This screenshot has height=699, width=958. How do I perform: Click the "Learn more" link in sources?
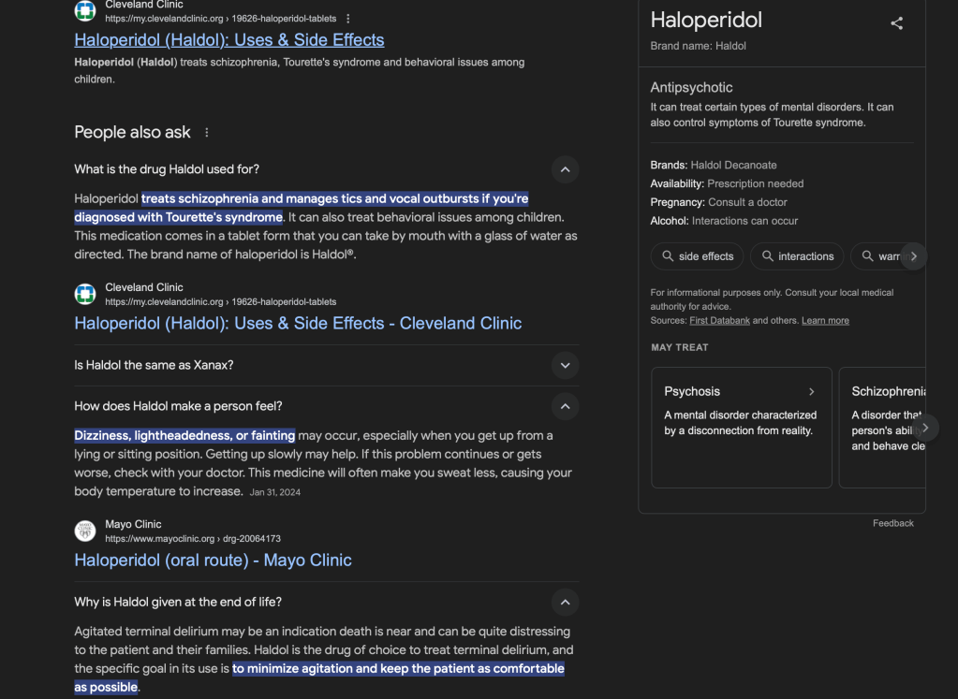coord(825,321)
